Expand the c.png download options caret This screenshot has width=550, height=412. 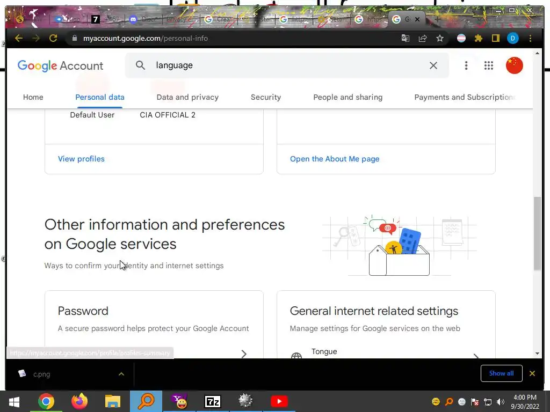(121, 374)
